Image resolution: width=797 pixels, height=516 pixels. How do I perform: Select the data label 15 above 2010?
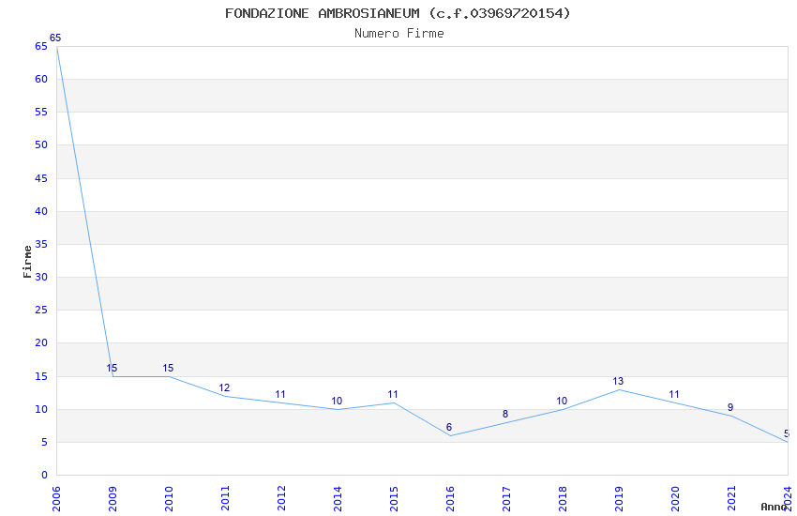(x=168, y=368)
